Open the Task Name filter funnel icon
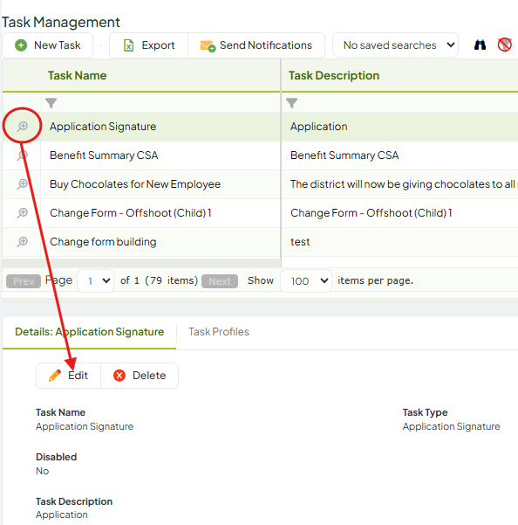The width and height of the screenshot is (518, 525). click(x=51, y=103)
